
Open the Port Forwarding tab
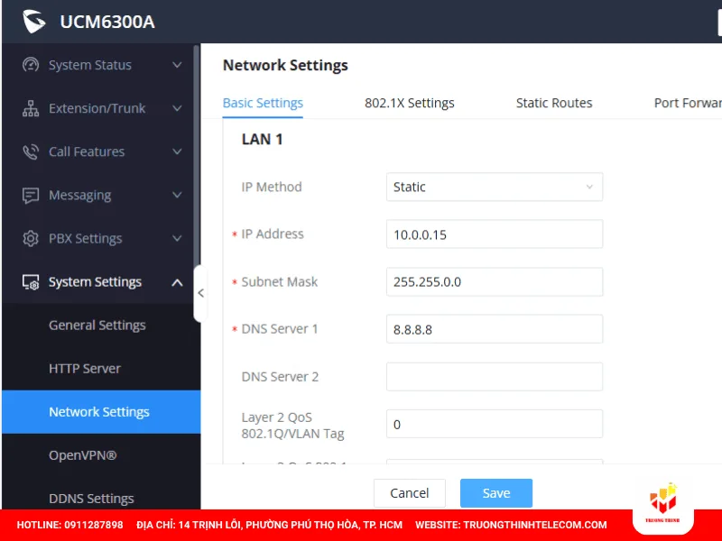pyautogui.click(x=688, y=103)
